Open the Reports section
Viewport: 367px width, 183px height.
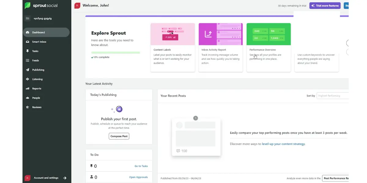[46, 88]
